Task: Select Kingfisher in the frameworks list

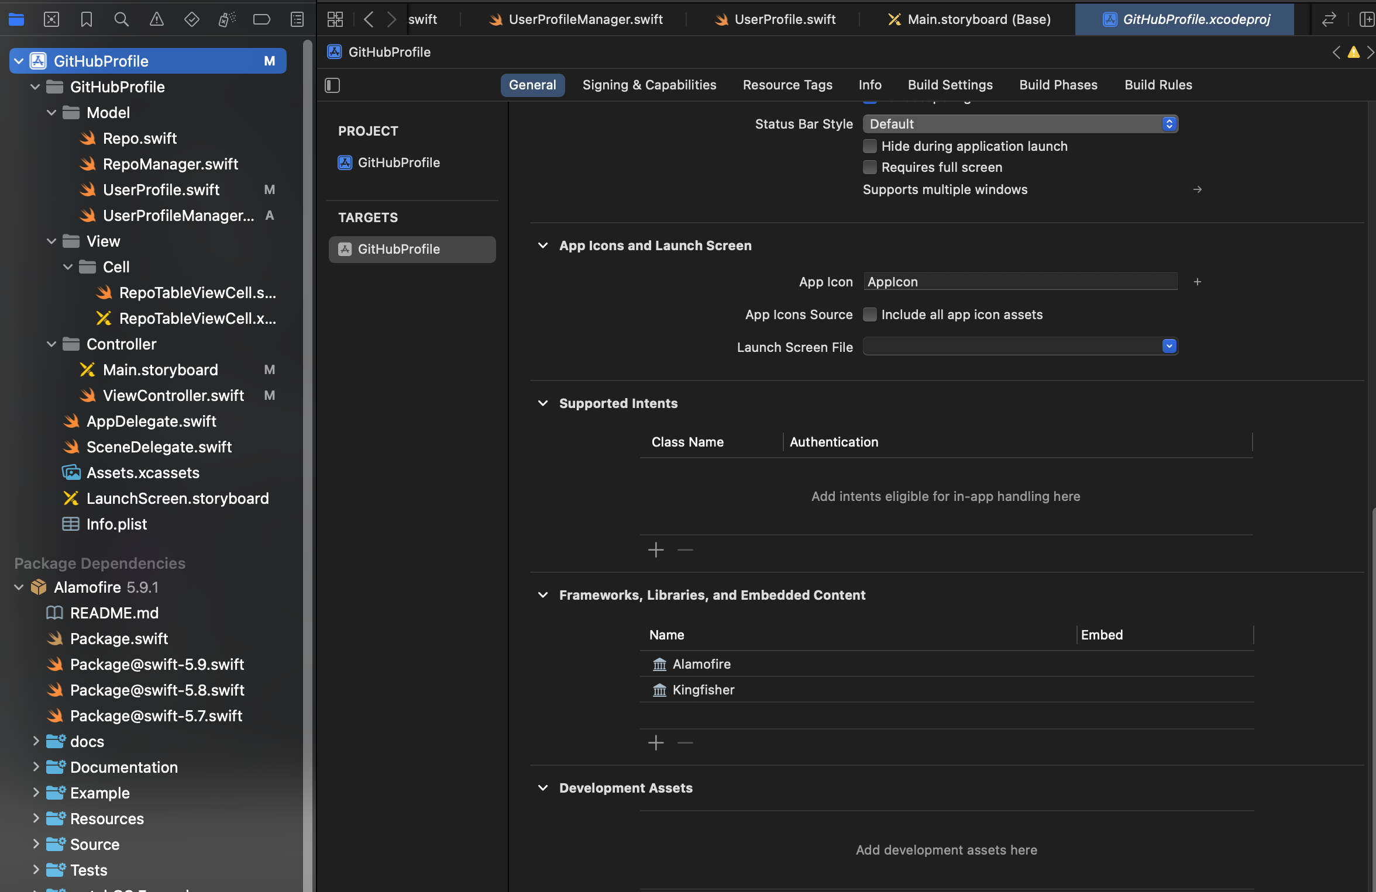Action: point(947,690)
